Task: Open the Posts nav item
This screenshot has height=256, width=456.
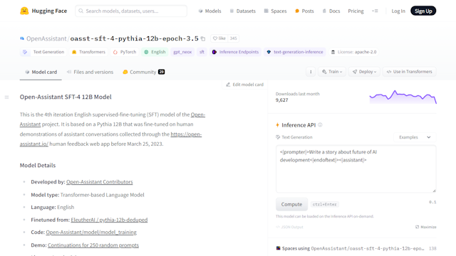Action: coord(304,11)
